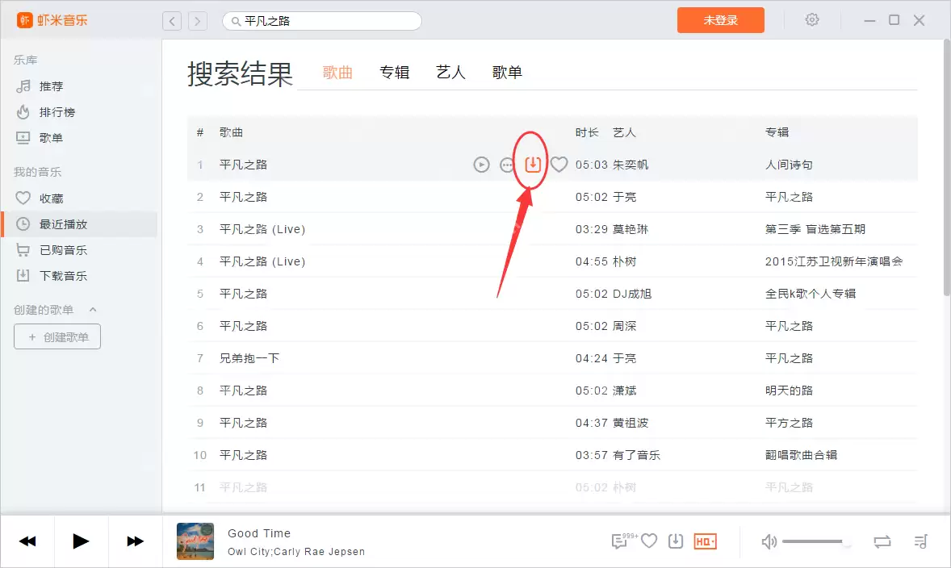
Task: Open the 排行榜 rankings page
Action: pyautogui.click(x=52, y=112)
